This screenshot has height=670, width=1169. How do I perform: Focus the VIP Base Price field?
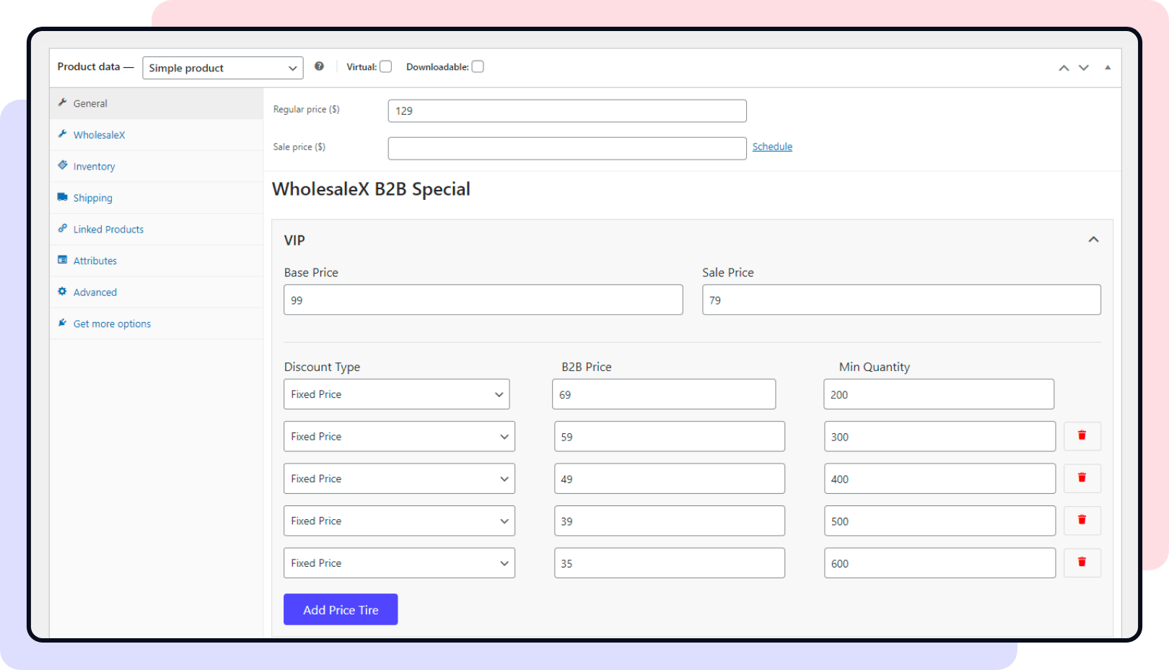(x=483, y=300)
